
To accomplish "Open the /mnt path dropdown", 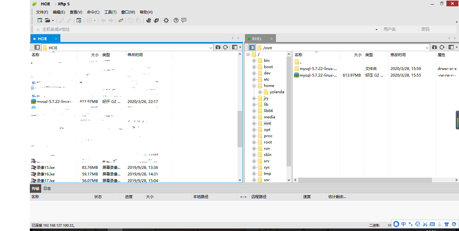I will point(427,48).
